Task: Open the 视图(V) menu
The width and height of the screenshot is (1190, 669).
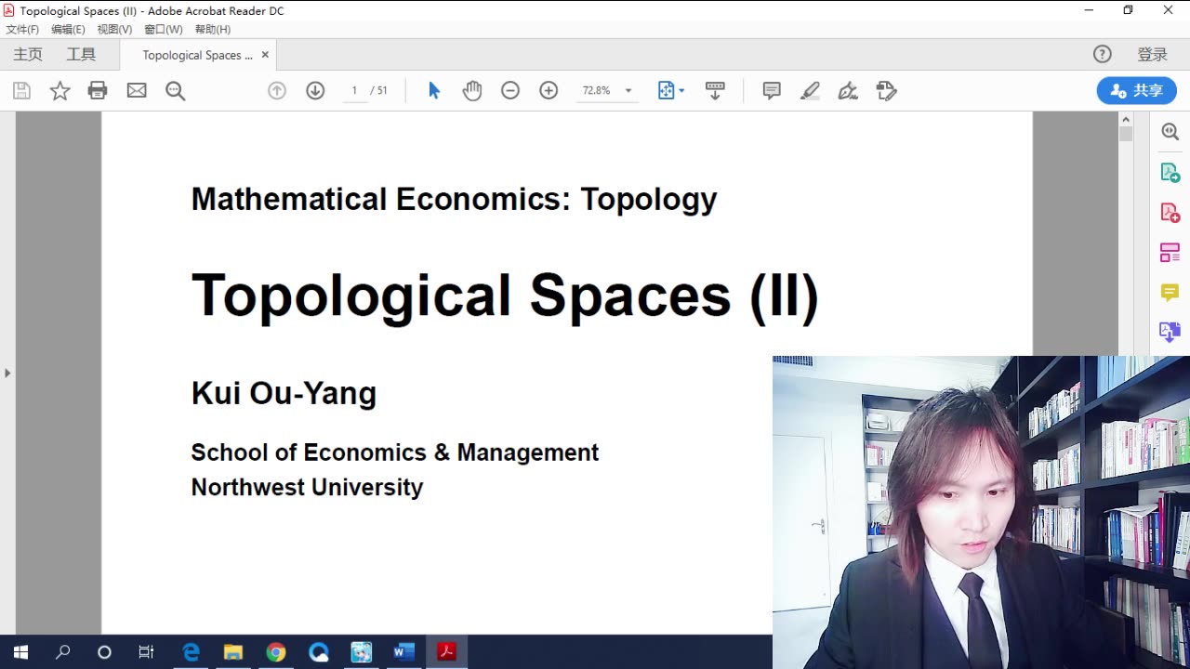Action: point(115,30)
